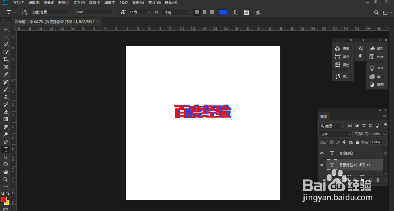Toggle lock all padlock icon

pyautogui.click(x=357, y=142)
